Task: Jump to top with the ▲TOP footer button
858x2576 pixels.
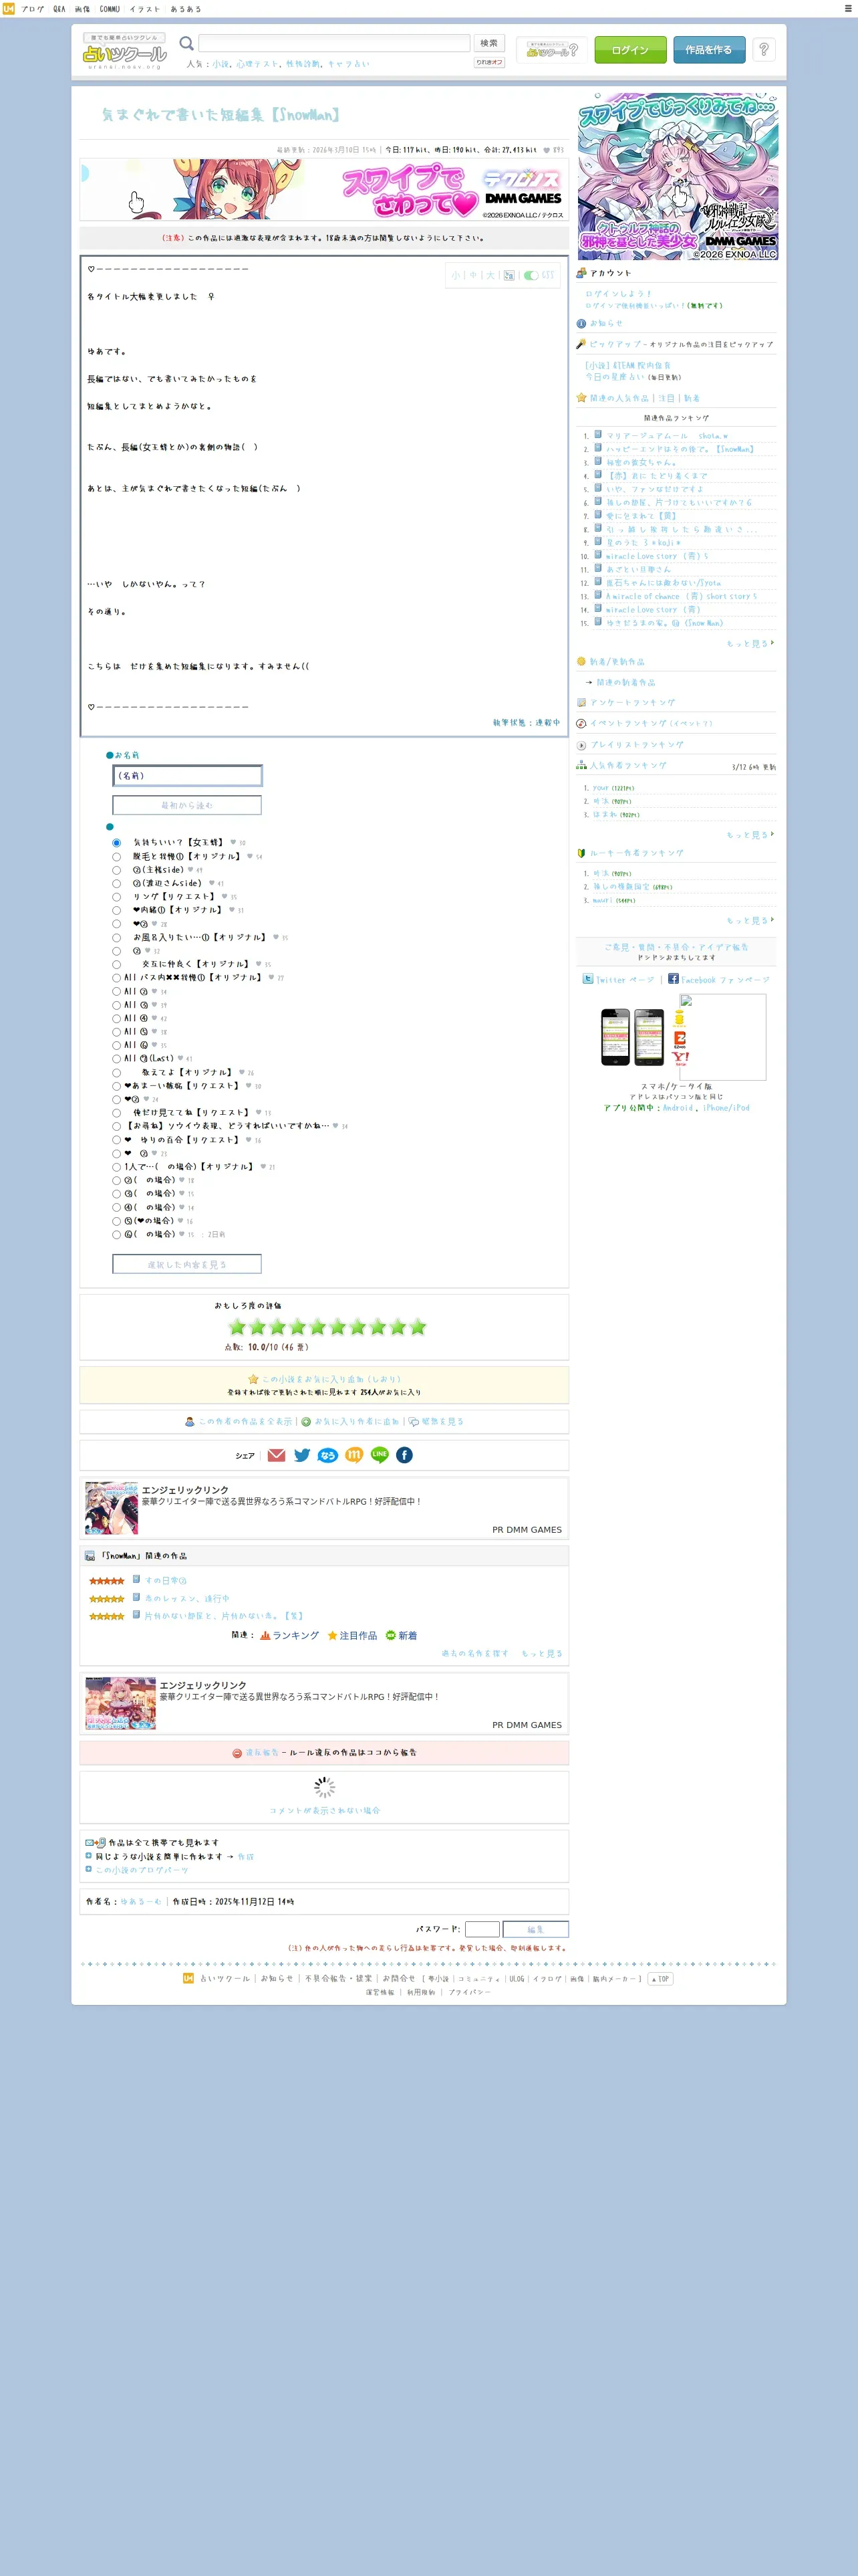Action: tap(660, 1978)
